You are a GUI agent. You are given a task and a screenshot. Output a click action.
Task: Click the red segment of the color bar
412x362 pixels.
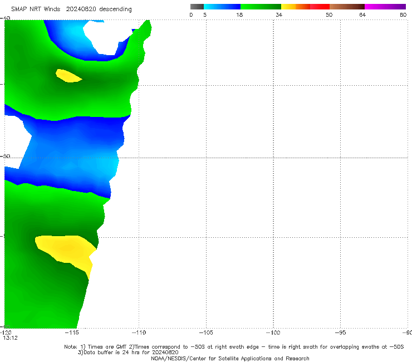(x=320, y=7)
